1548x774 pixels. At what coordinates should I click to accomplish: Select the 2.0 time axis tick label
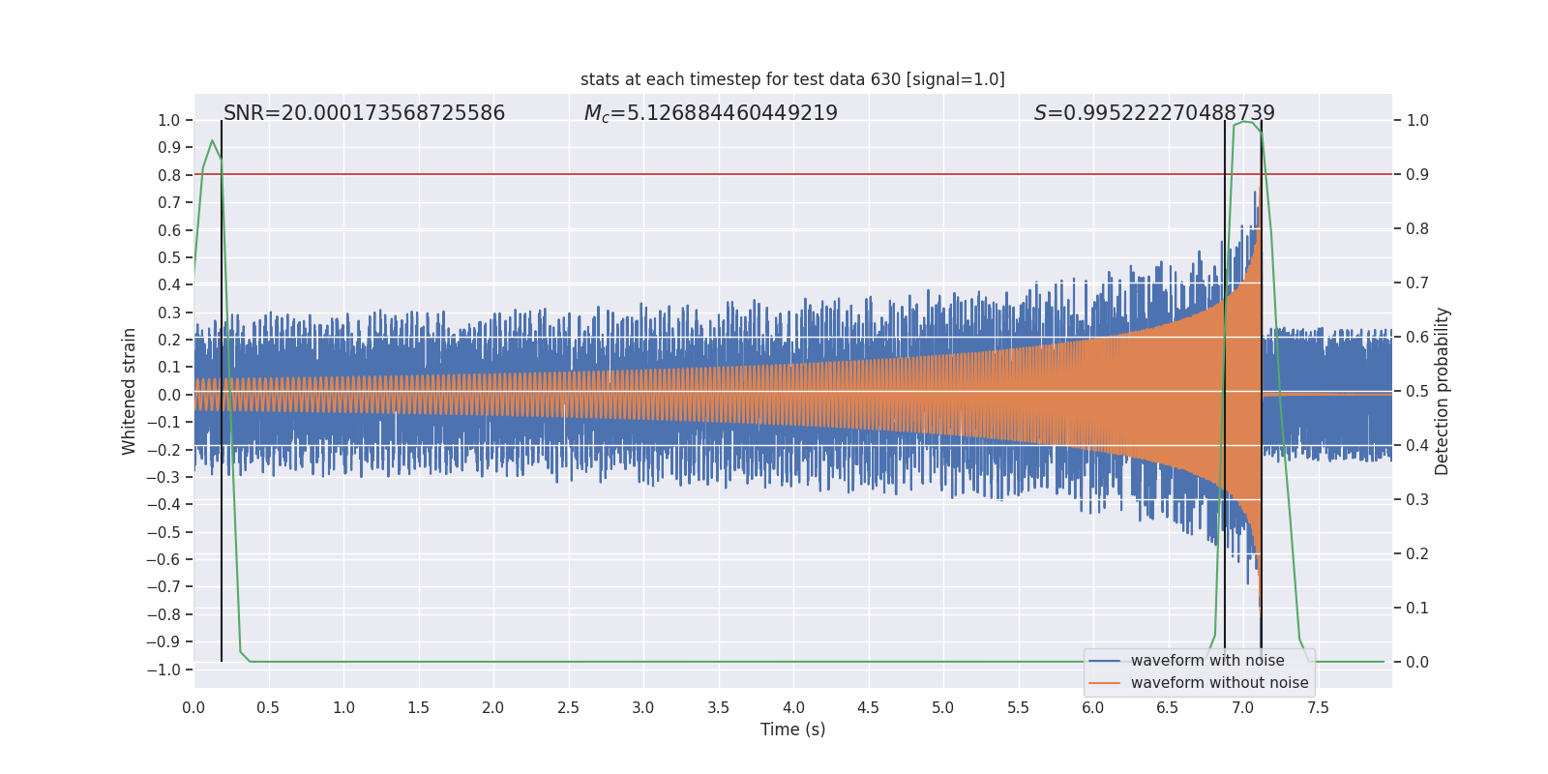click(x=493, y=707)
